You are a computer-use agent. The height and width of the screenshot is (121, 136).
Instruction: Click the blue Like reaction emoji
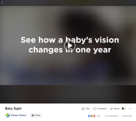click(x=89, y=116)
